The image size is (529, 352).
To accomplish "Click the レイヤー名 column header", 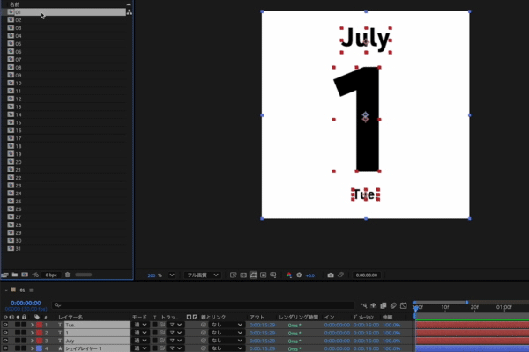I will [71, 317].
